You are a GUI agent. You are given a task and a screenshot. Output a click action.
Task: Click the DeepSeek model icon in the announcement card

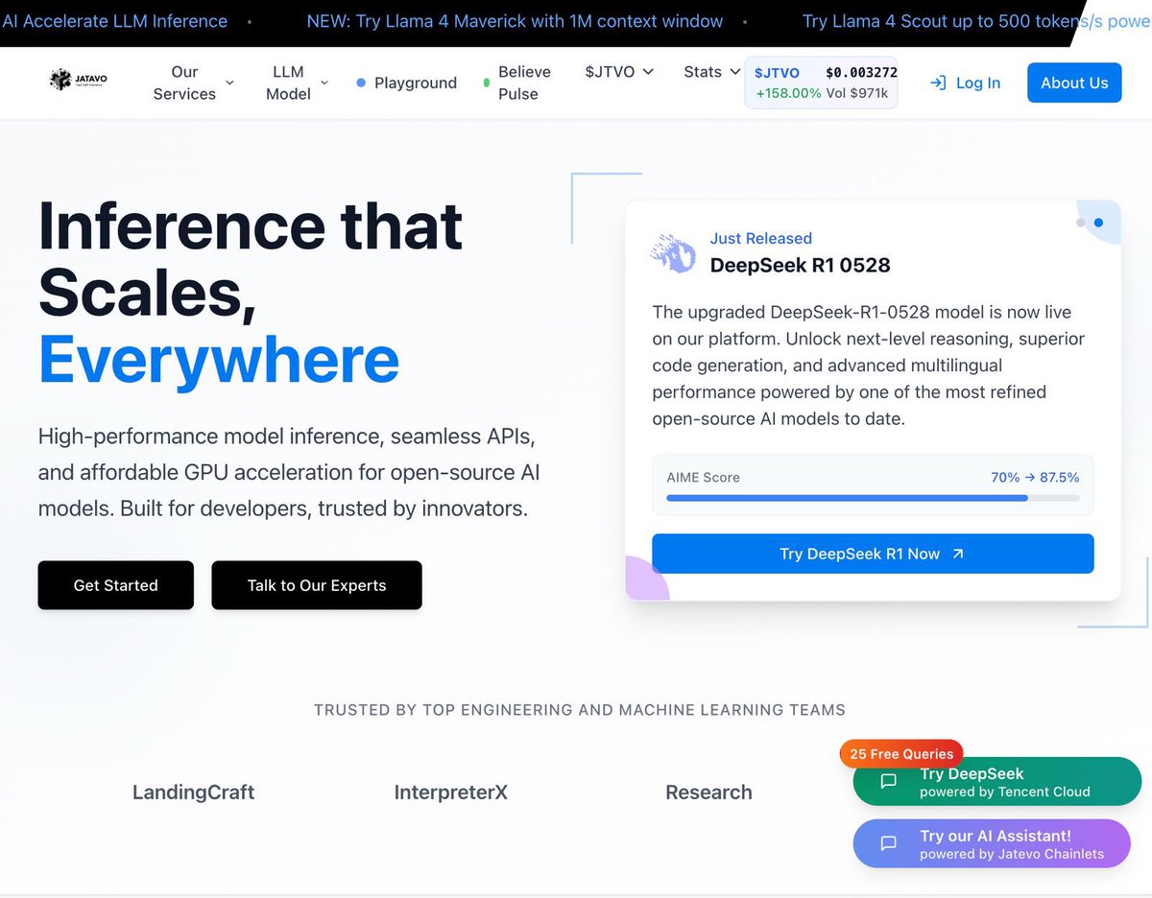click(x=673, y=253)
